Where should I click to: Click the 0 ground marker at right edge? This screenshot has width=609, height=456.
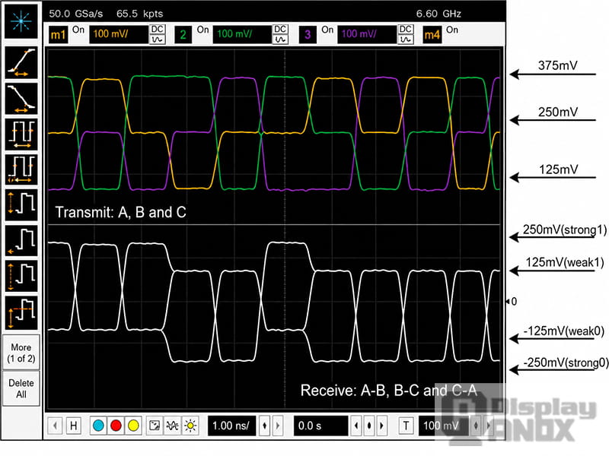click(x=512, y=301)
